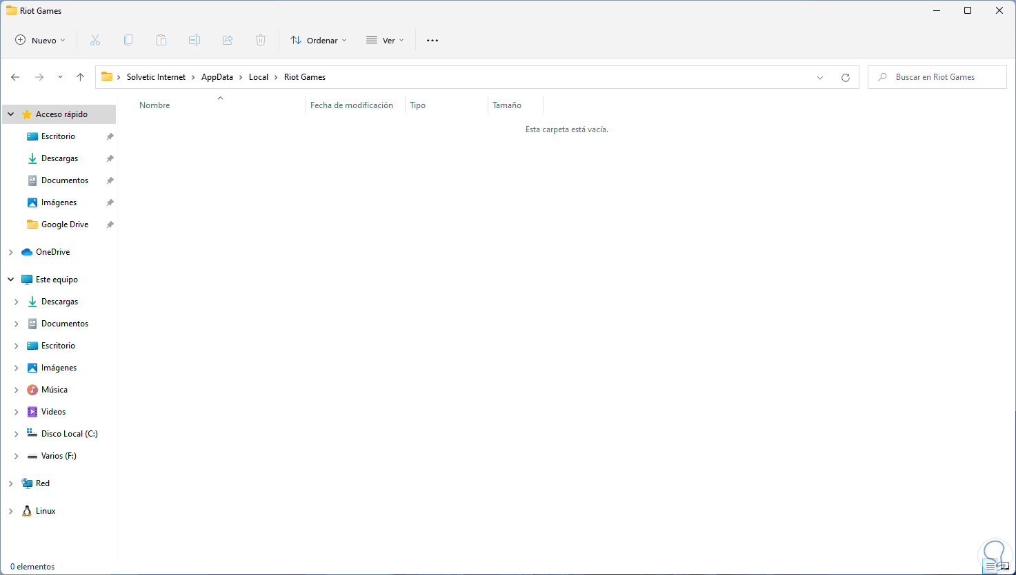Close the Riot Games window

[x=999, y=10]
